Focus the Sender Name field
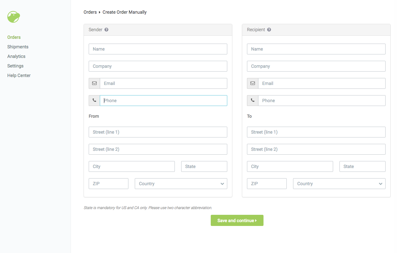 click(x=158, y=49)
